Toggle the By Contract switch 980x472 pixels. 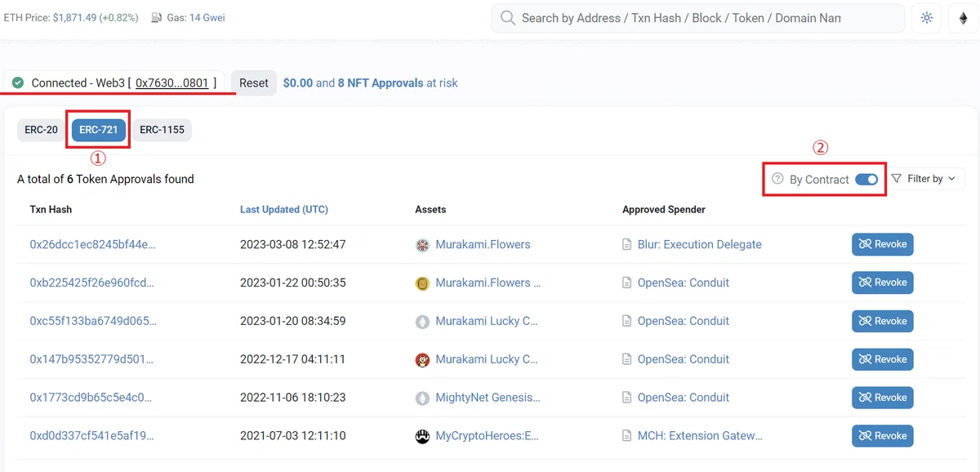coord(866,180)
